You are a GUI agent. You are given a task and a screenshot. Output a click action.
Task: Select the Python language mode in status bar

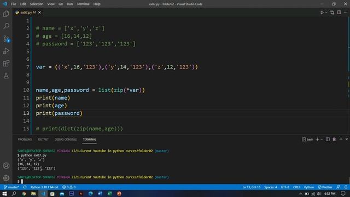309,187
